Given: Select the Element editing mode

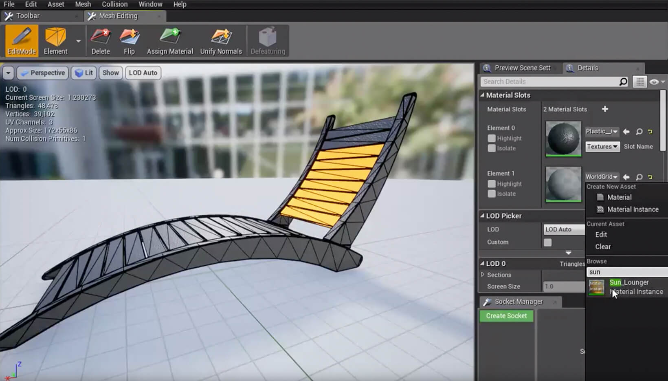Looking at the screenshot, I should (x=56, y=40).
